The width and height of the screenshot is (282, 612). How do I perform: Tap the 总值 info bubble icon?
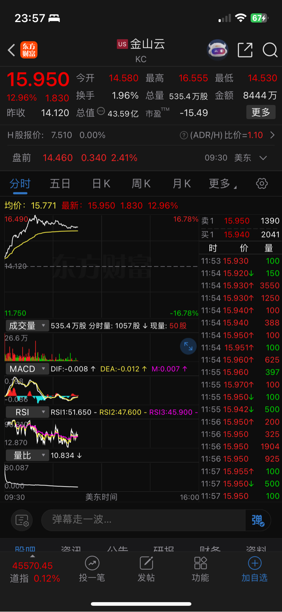click(101, 111)
